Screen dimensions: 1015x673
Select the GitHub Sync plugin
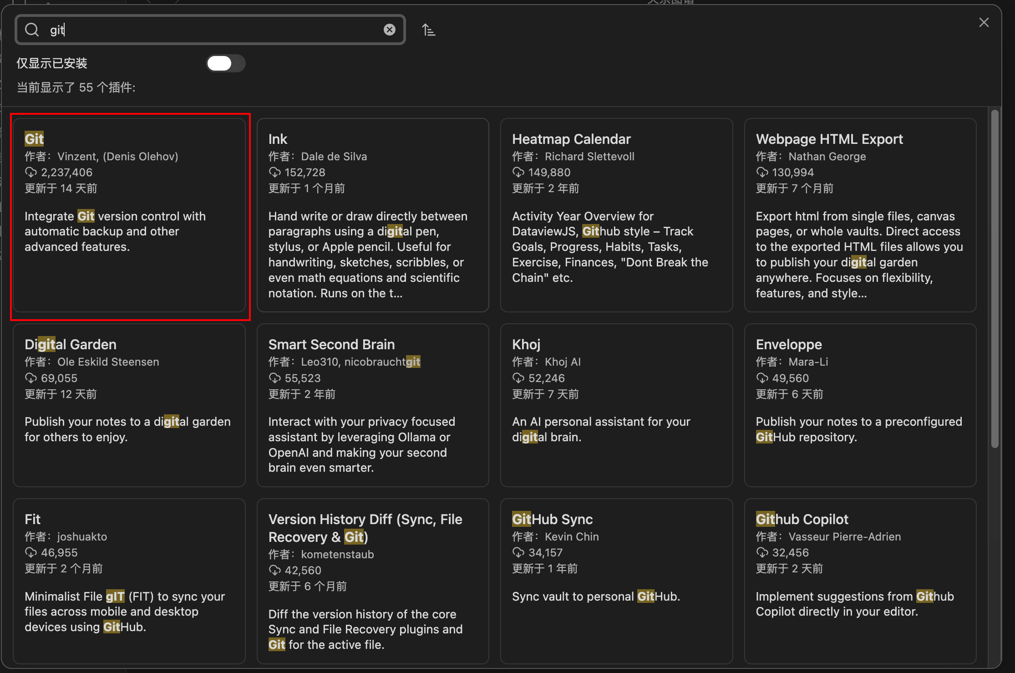click(x=616, y=581)
